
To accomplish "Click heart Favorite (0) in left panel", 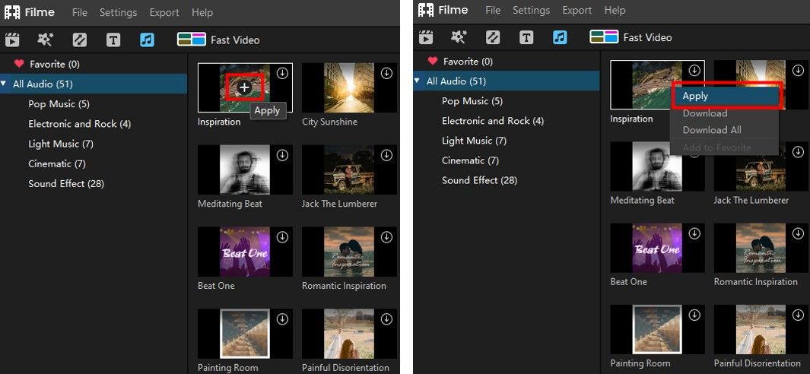I will [x=47, y=64].
